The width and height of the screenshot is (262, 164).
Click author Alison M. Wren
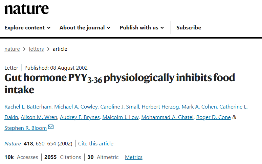39,117
